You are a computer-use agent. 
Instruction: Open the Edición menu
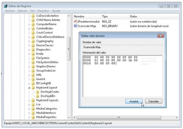click(x=23, y=11)
